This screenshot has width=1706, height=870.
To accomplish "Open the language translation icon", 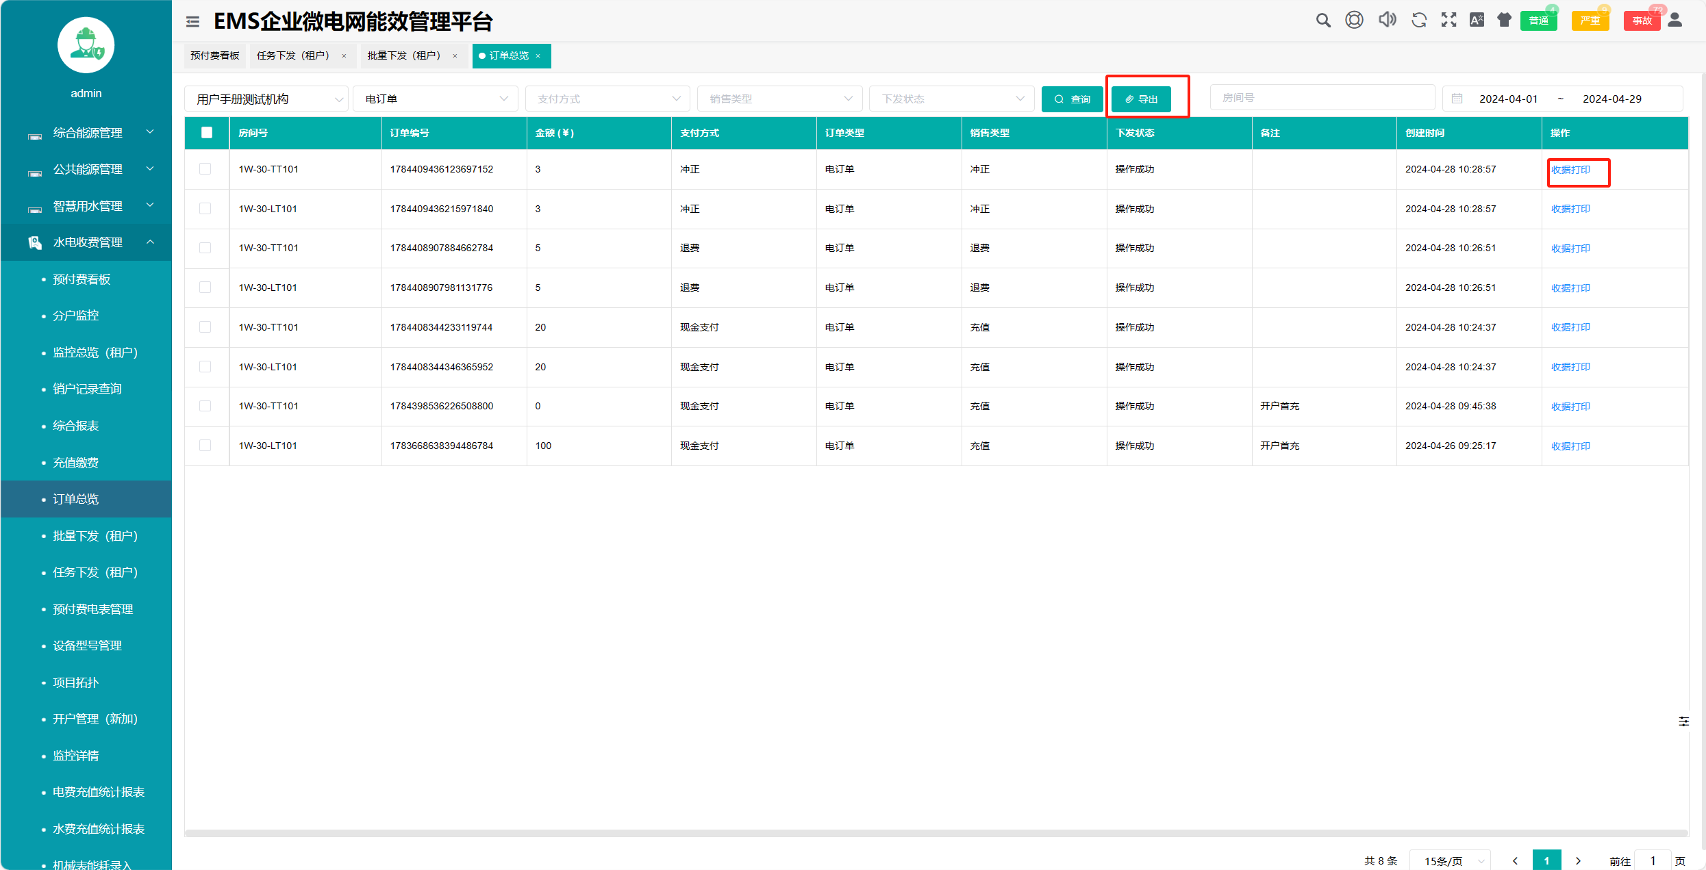I will tap(1477, 21).
